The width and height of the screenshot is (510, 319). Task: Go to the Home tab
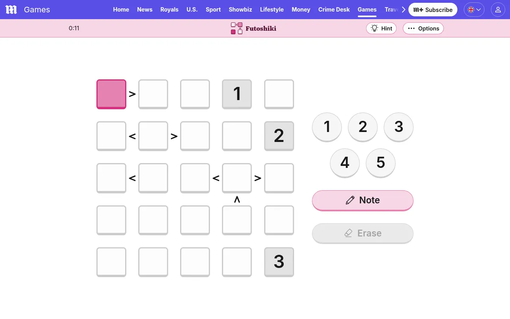pyautogui.click(x=121, y=10)
